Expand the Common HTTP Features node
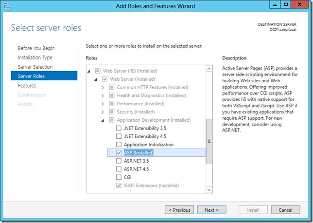Image resolution: width=313 pixels, height=223 pixels. [103, 87]
